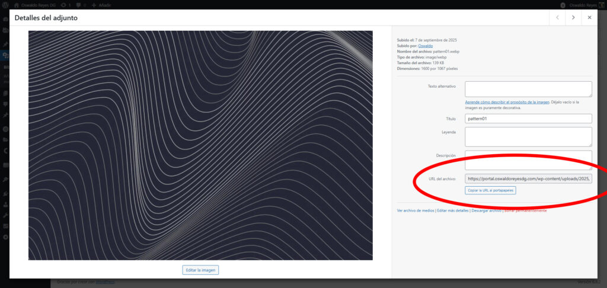This screenshot has height=288, width=607.
Task: Open comments bubble in the admin bar
Action: point(80,5)
